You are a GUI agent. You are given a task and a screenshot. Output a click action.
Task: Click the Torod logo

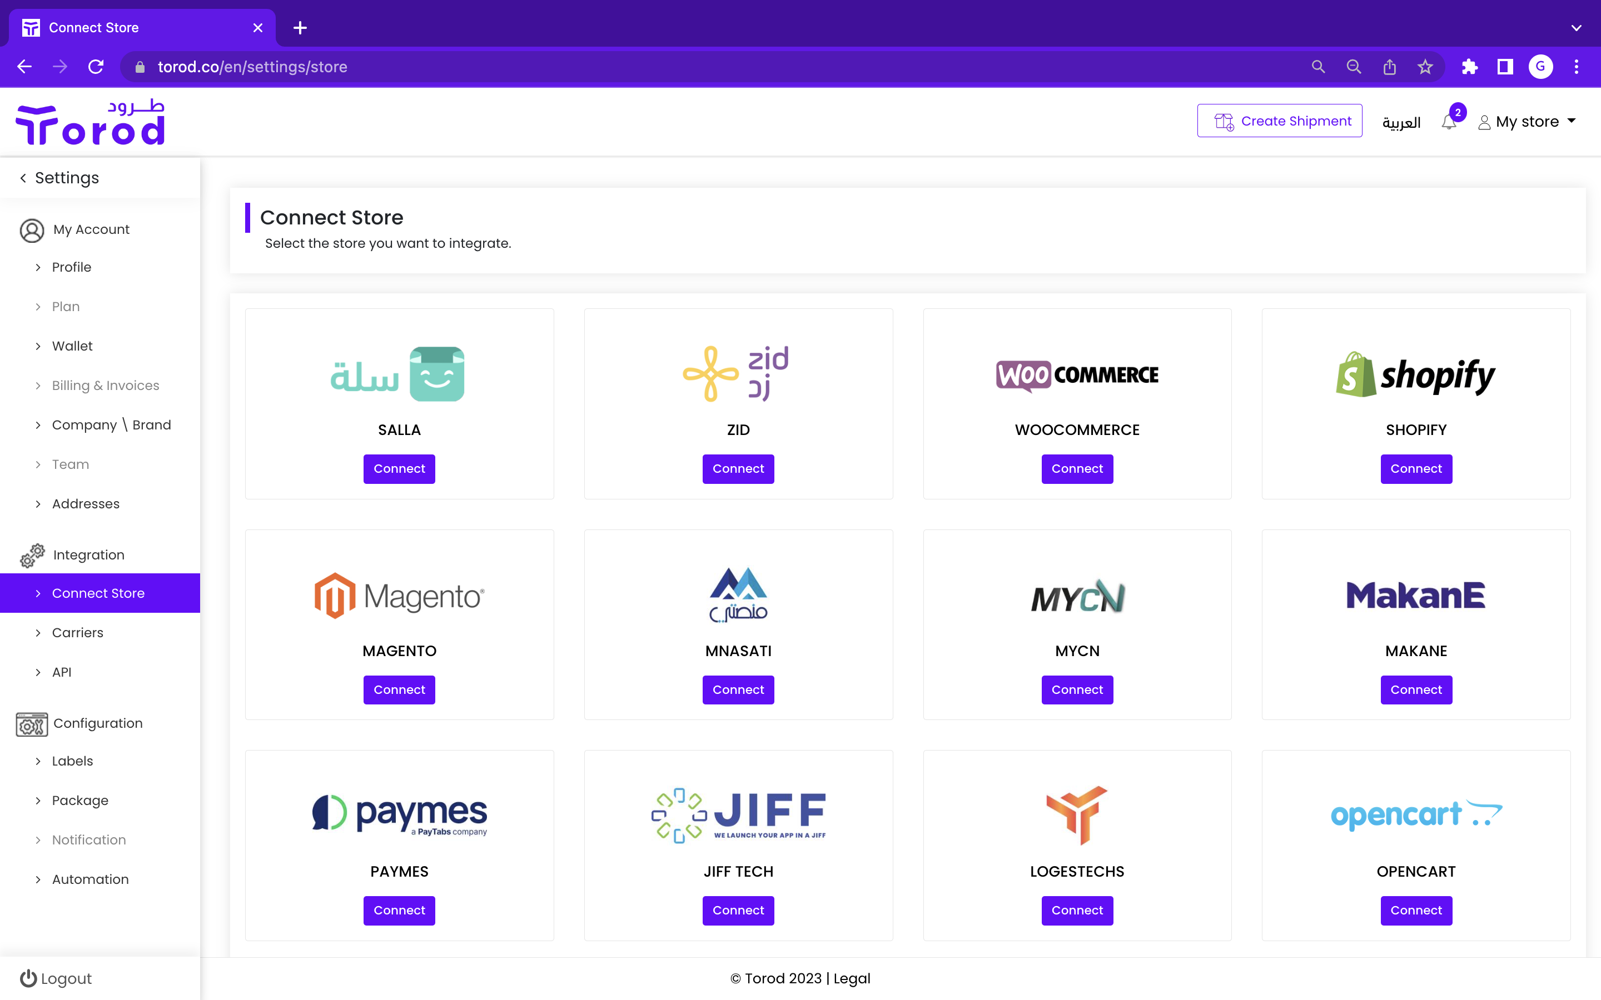coord(91,122)
